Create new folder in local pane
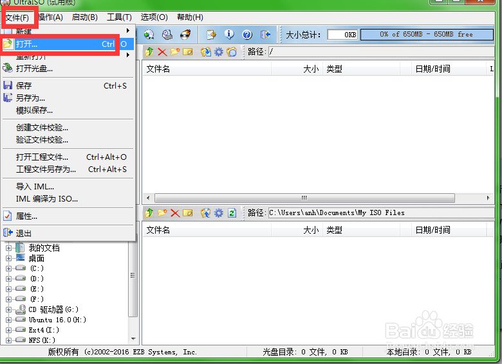Image resolution: width=502 pixels, height=364 pixels. (162, 213)
